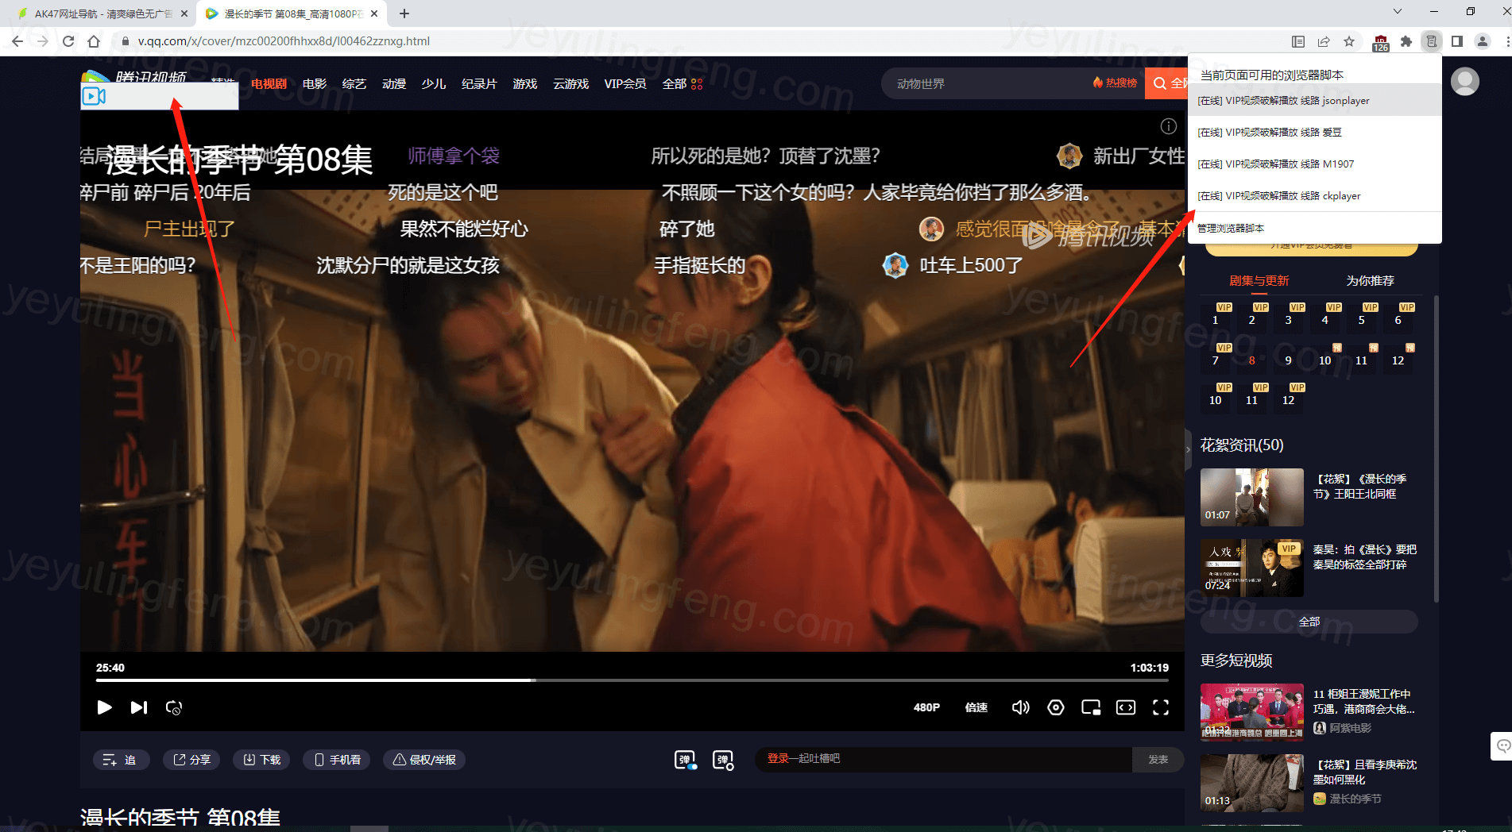Click the info icon above the video
Image resolution: width=1512 pixels, height=832 pixels.
tap(1168, 126)
